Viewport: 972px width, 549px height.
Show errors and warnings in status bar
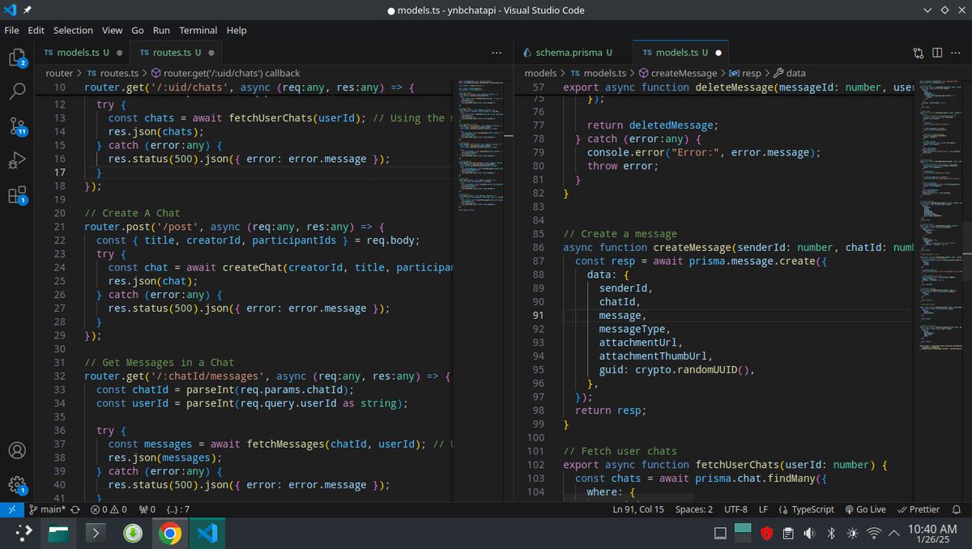(109, 509)
